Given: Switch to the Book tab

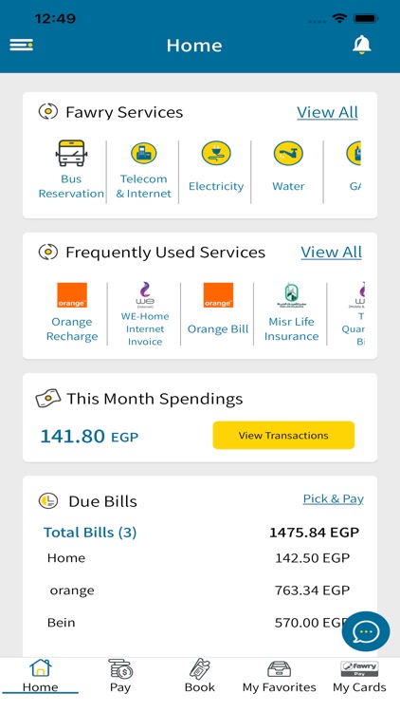Looking at the screenshot, I should point(200,676).
